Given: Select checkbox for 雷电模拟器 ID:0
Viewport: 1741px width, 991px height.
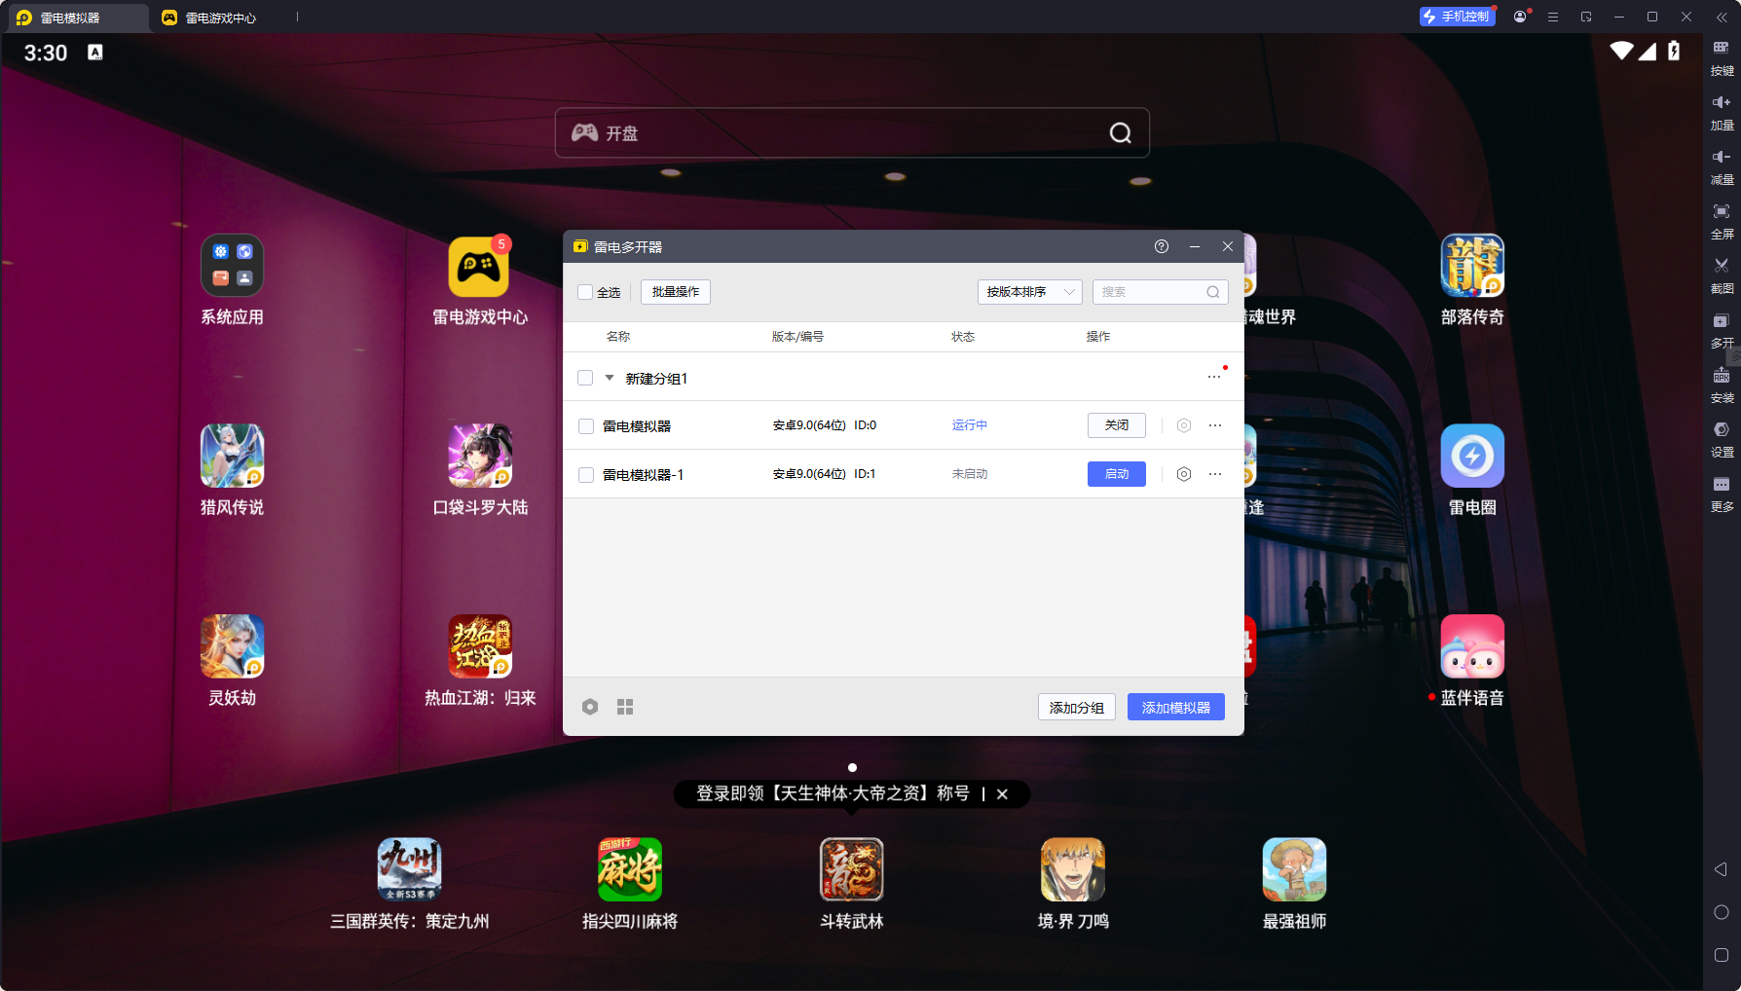Looking at the screenshot, I should [586, 426].
